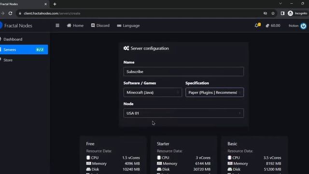
Task: Open the Language menu
Action: coord(128,26)
